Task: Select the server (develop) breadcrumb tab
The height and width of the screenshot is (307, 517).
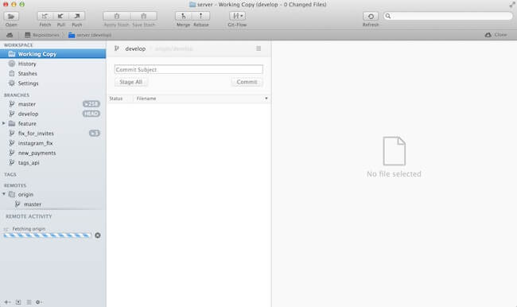Action: pyautogui.click(x=90, y=35)
